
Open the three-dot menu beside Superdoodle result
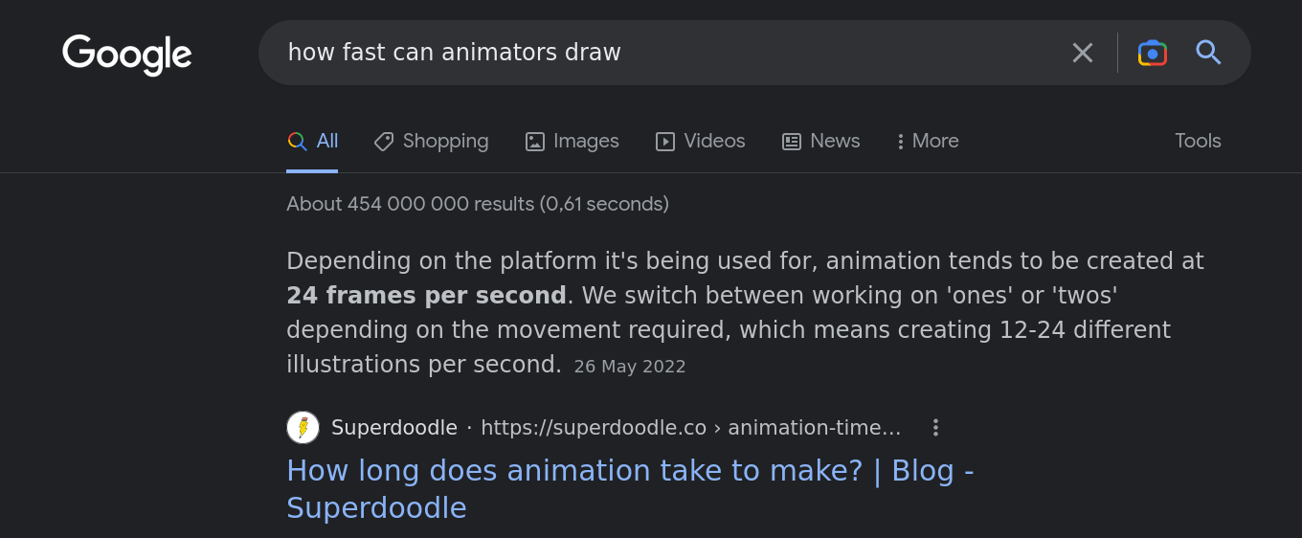click(x=935, y=427)
